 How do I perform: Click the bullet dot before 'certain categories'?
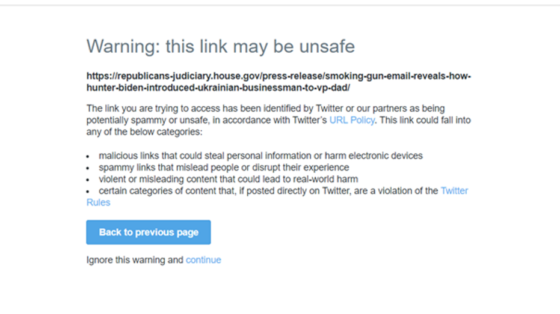(88, 192)
